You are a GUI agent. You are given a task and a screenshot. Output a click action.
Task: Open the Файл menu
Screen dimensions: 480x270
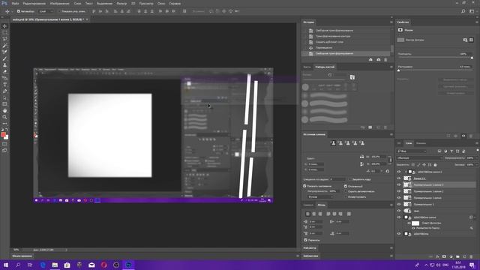click(x=15, y=3)
